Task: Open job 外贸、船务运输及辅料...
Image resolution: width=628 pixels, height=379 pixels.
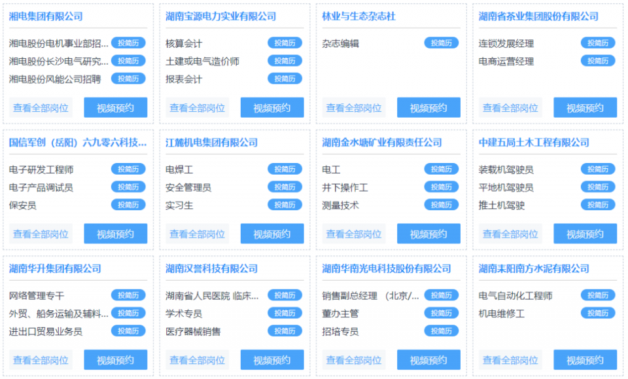Action: pos(58,314)
